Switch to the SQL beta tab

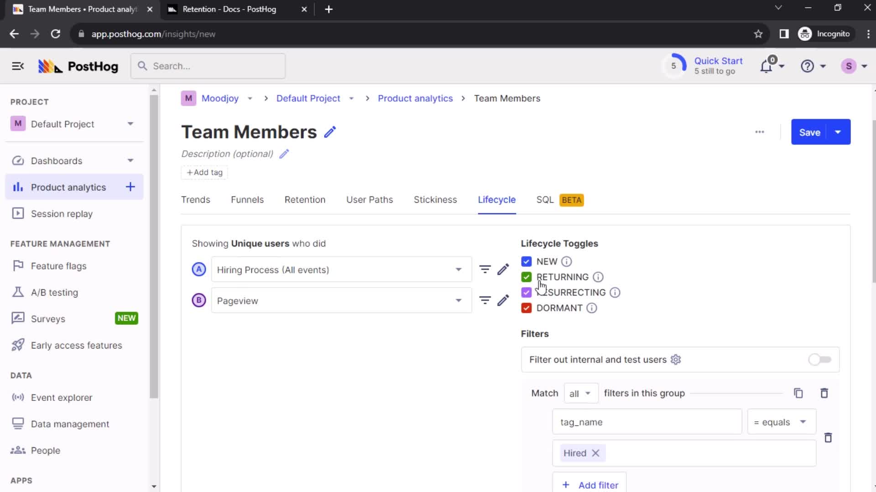coord(560,200)
